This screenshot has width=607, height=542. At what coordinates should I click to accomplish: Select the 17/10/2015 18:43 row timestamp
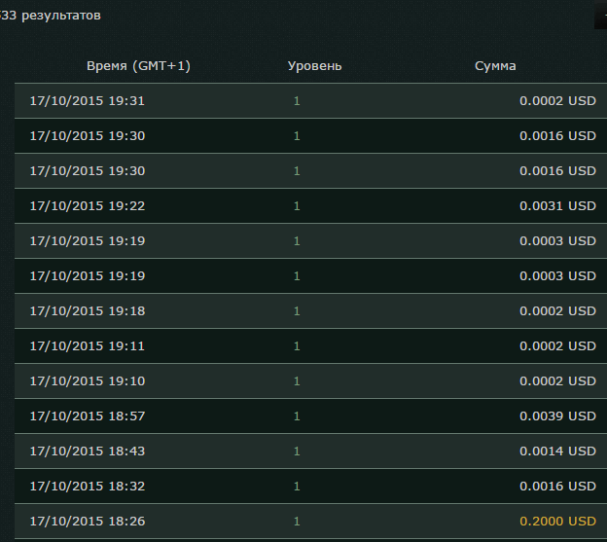88,452
